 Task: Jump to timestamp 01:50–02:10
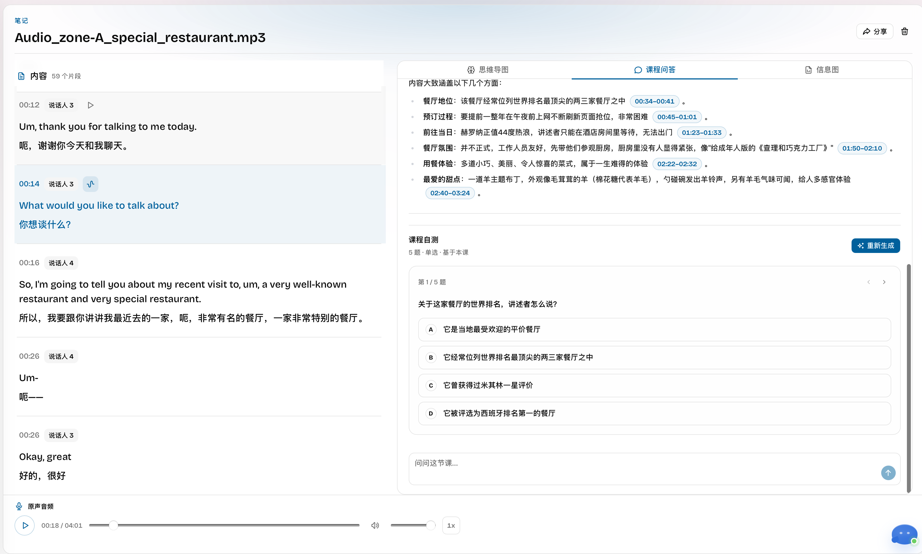(x=862, y=148)
